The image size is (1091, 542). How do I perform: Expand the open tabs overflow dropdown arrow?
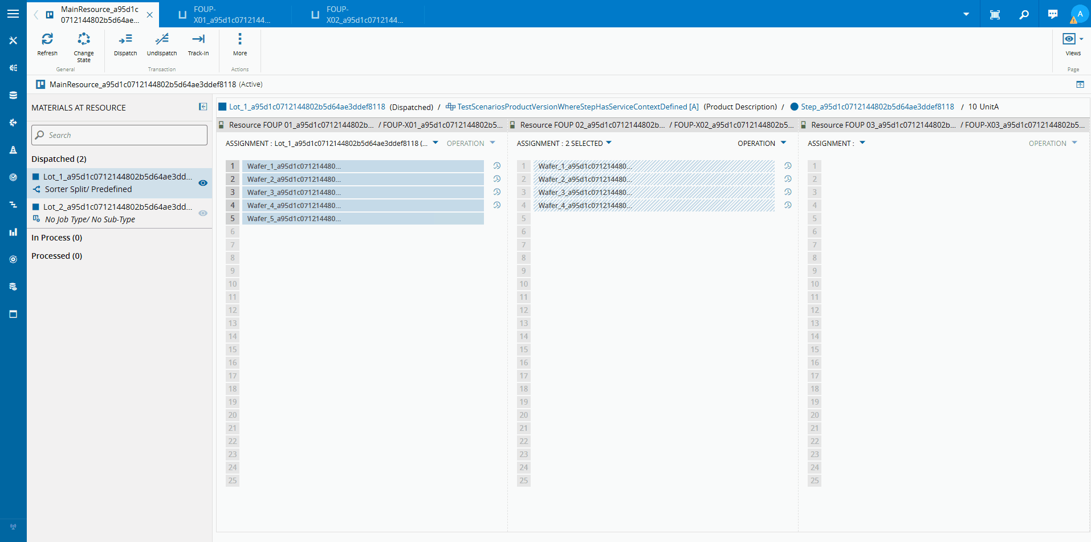[x=966, y=14]
